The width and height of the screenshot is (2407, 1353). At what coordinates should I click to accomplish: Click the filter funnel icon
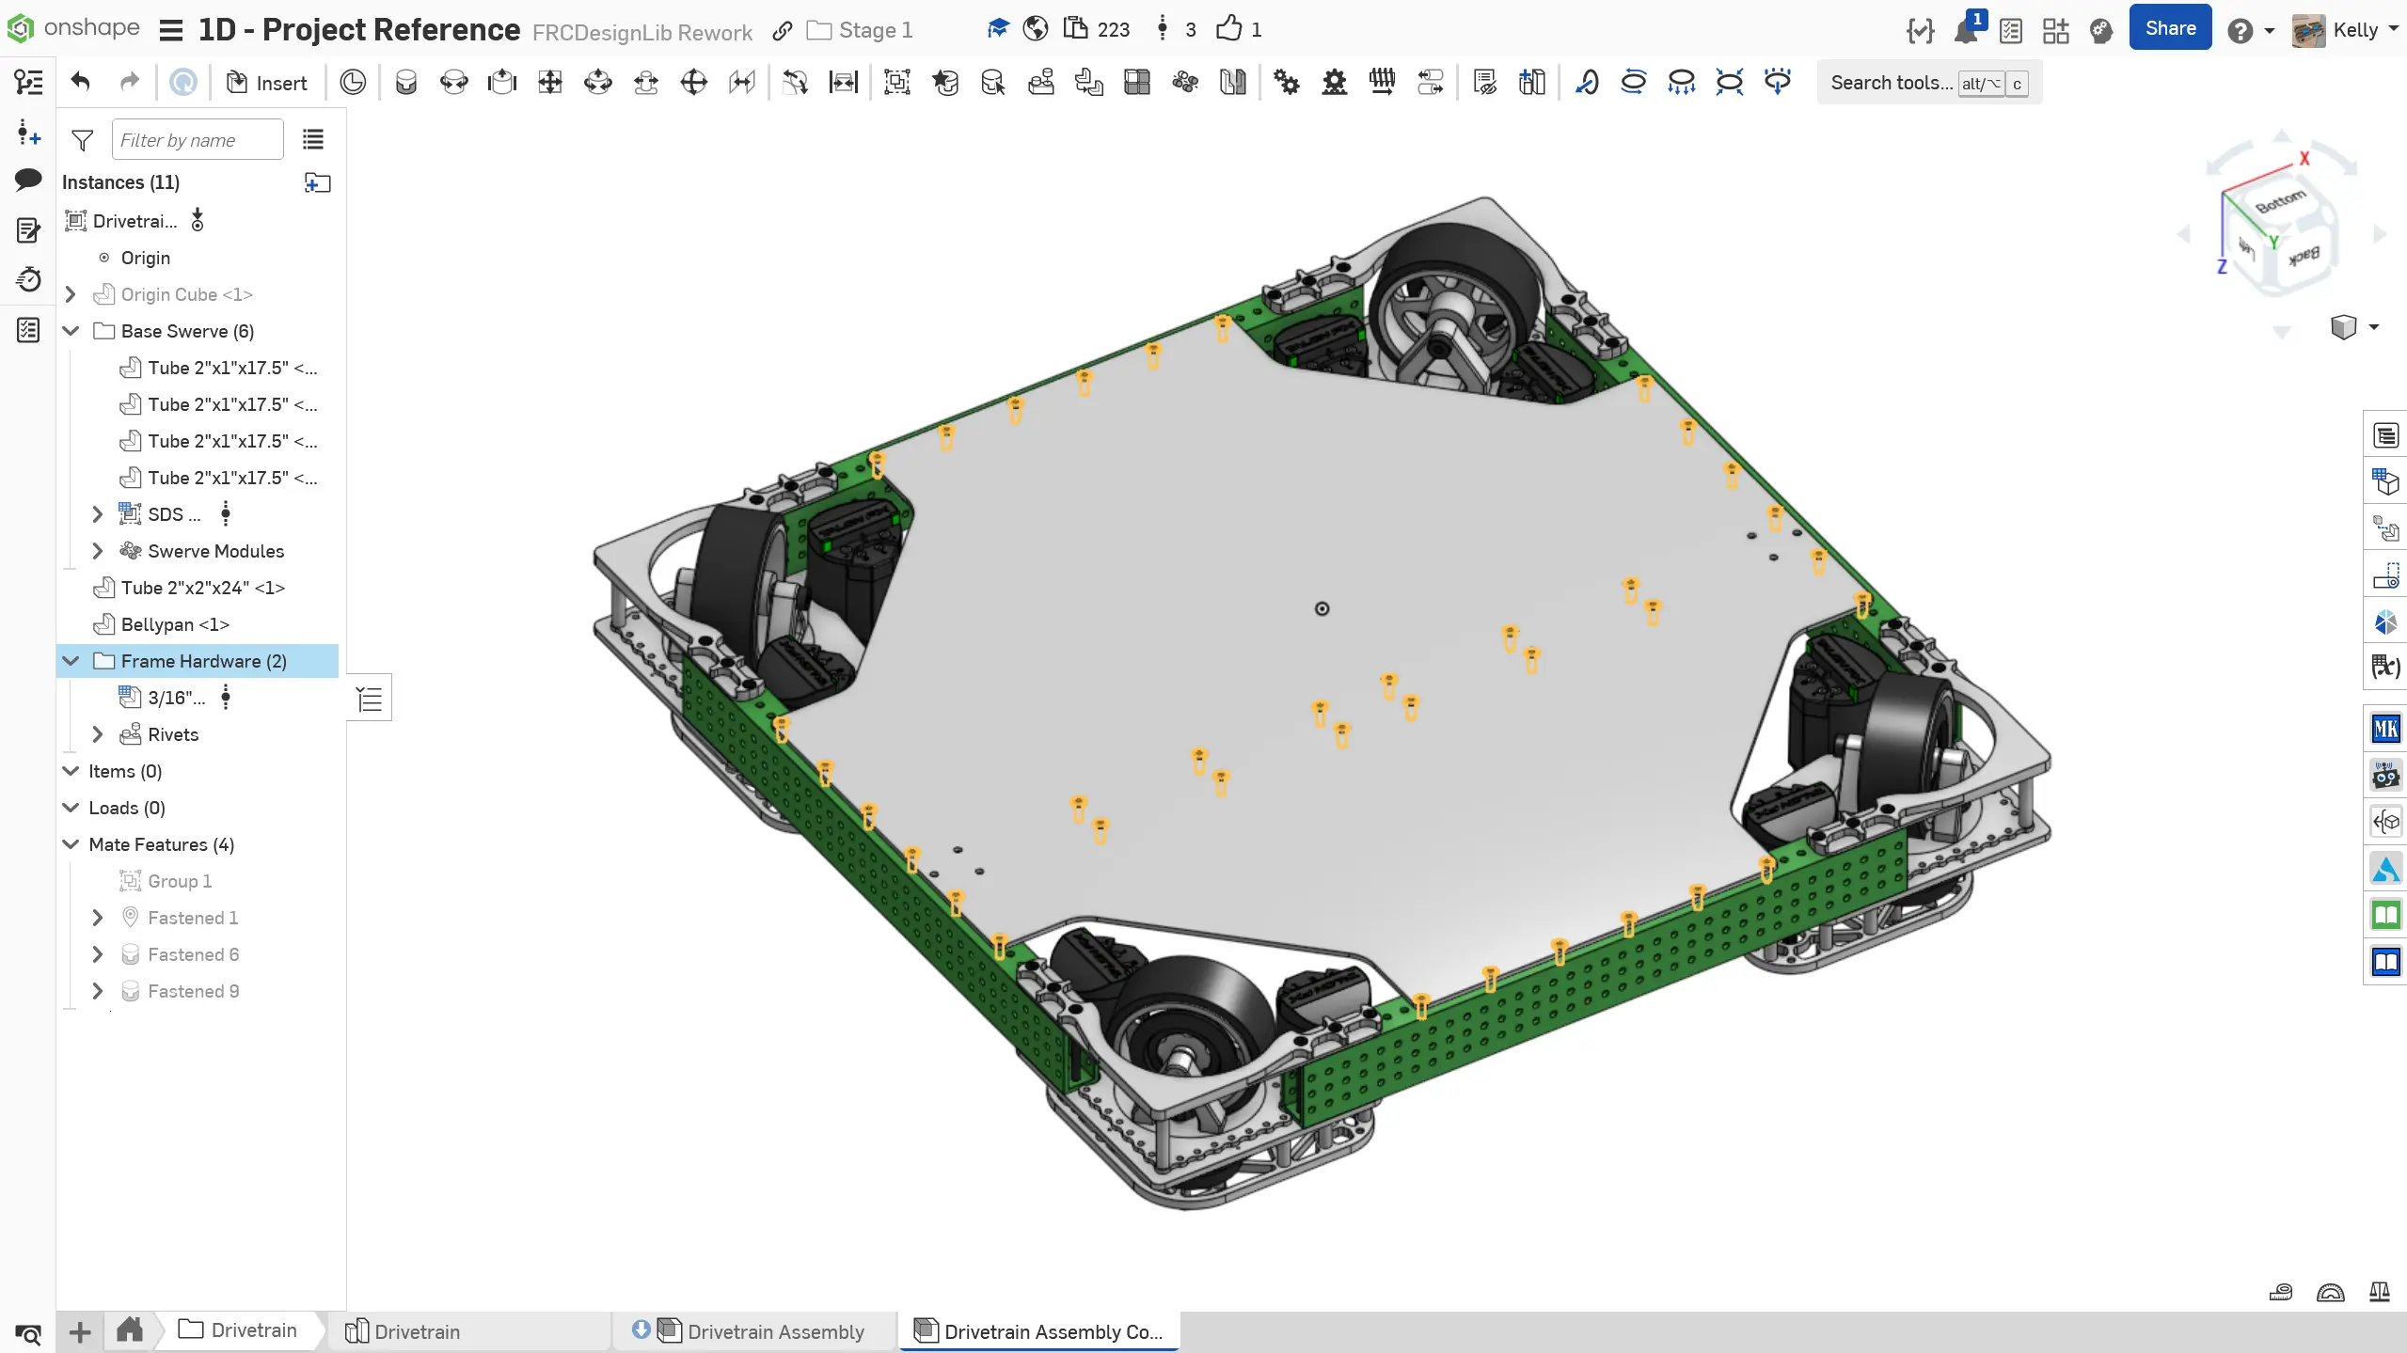83,140
